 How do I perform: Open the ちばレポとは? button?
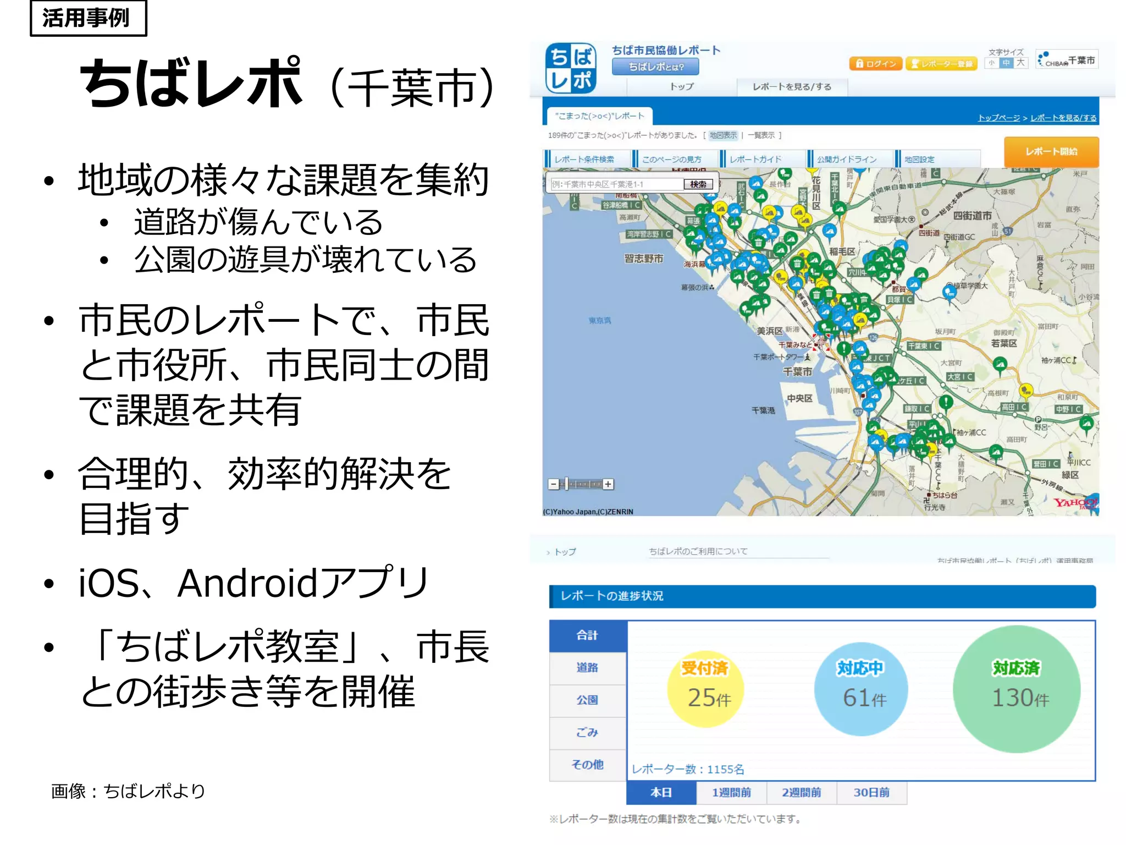(x=656, y=67)
